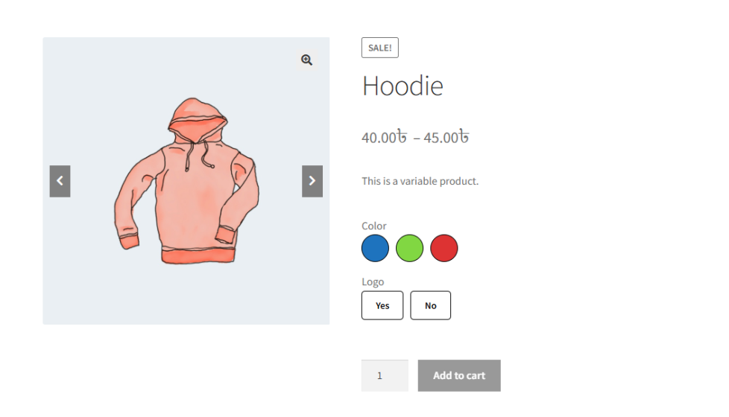Click the SALE! badge

380,48
